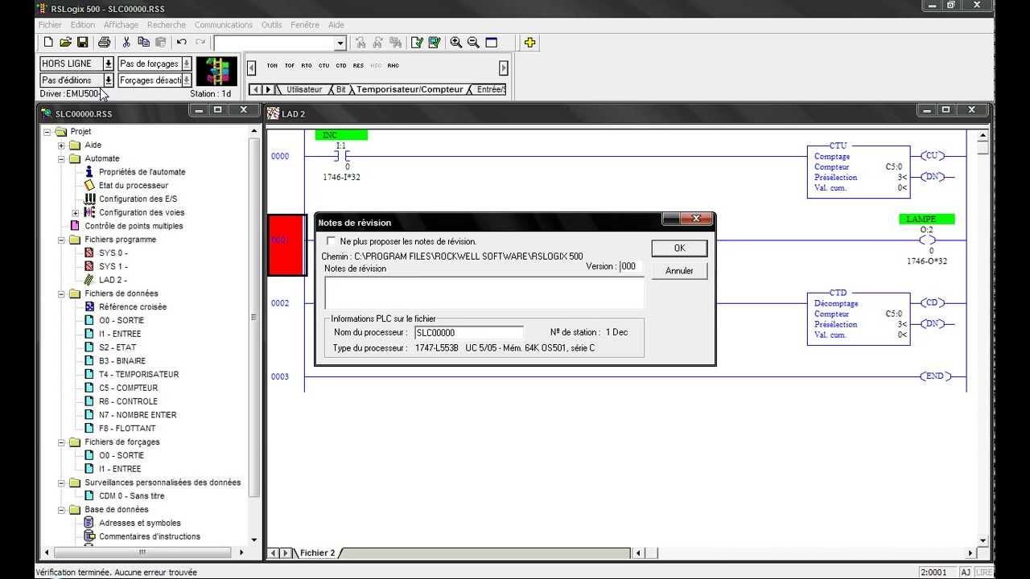Click the Print toolbar icon

104,43
